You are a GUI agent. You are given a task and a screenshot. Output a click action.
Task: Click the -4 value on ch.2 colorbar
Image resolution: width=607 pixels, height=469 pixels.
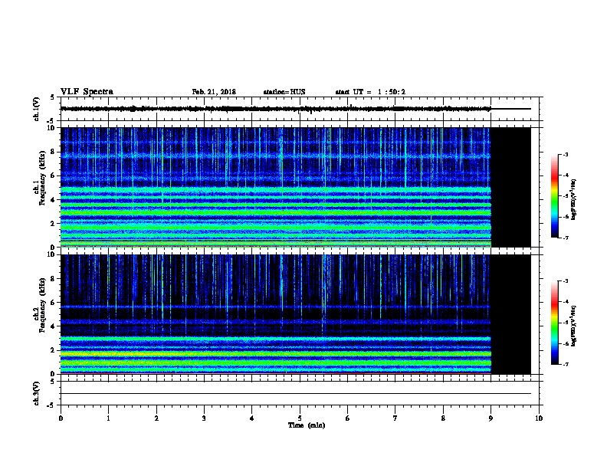click(565, 302)
